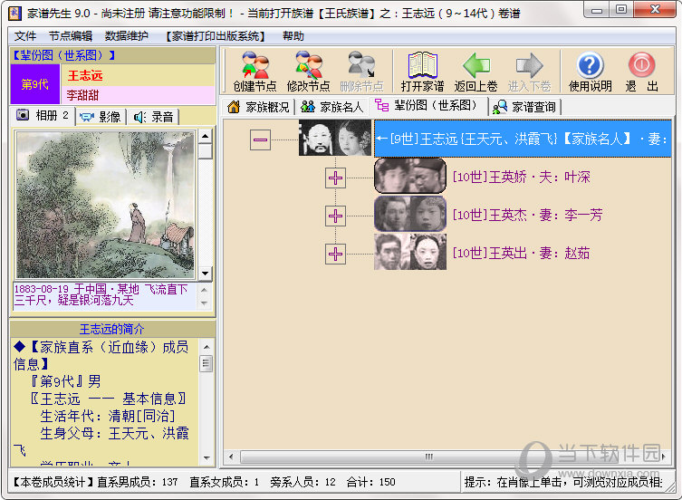Viewport: 682px width, 500px height.
Task: Click the 李甜甜 spouse name
Action: coord(82,95)
